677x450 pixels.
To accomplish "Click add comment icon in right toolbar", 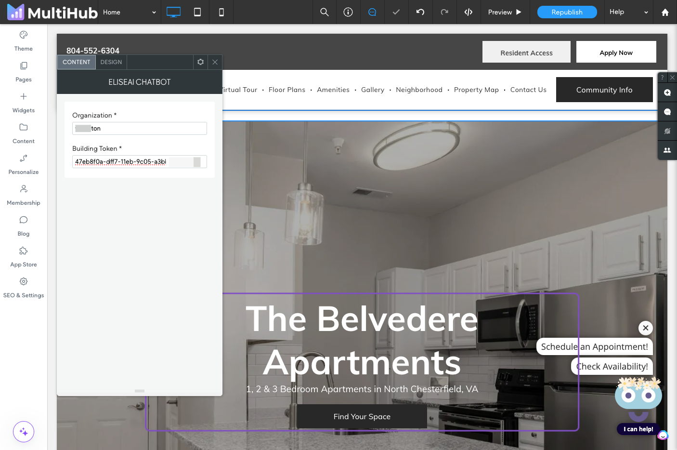I will pyautogui.click(x=667, y=93).
